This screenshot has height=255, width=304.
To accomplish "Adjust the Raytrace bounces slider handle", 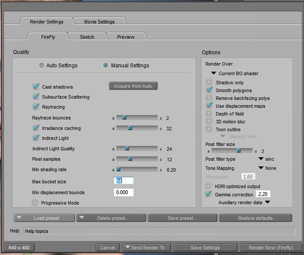I will (124, 118).
